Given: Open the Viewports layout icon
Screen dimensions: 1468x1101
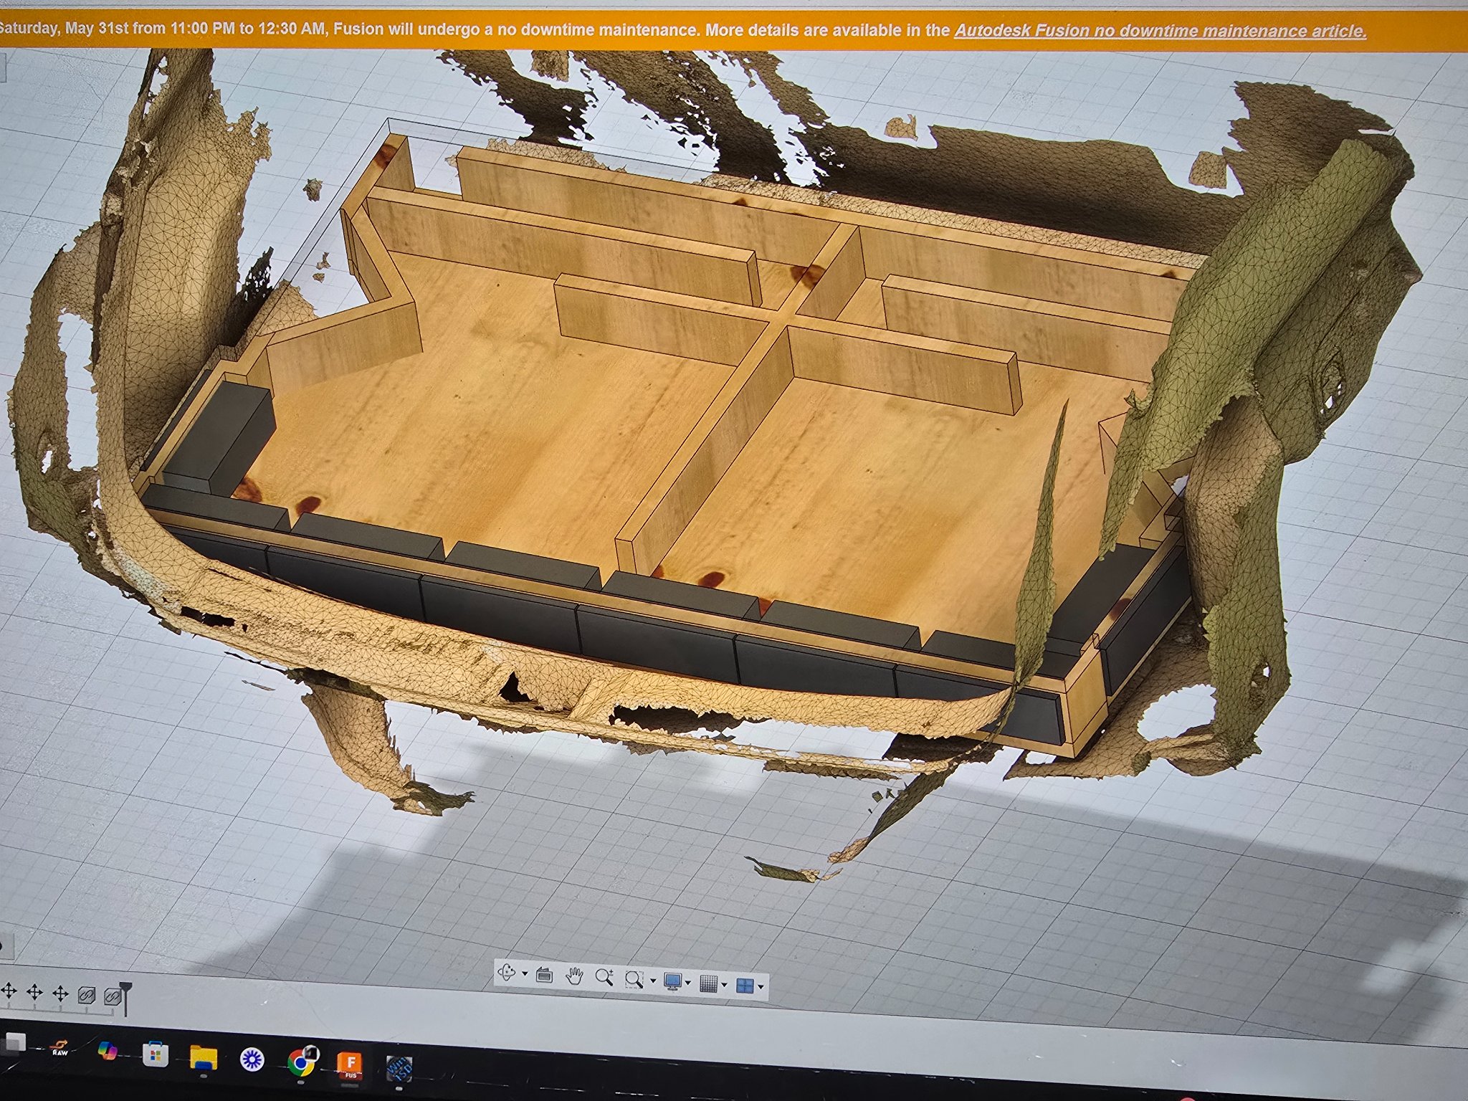Looking at the screenshot, I should click(x=745, y=985).
